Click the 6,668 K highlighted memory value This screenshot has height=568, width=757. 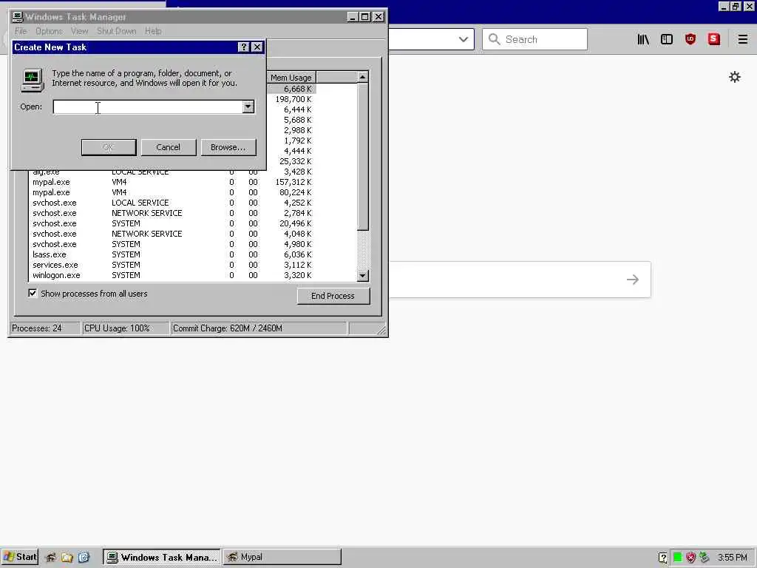(297, 89)
